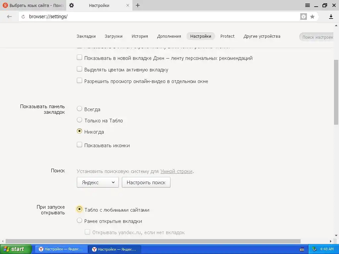Click the Показывать панель закладок label

click(42, 109)
